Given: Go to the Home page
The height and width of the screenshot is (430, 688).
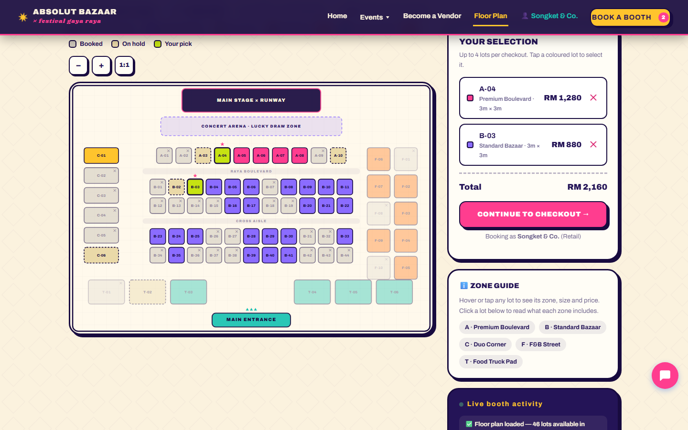Looking at the screenshot, I should 337,16.
